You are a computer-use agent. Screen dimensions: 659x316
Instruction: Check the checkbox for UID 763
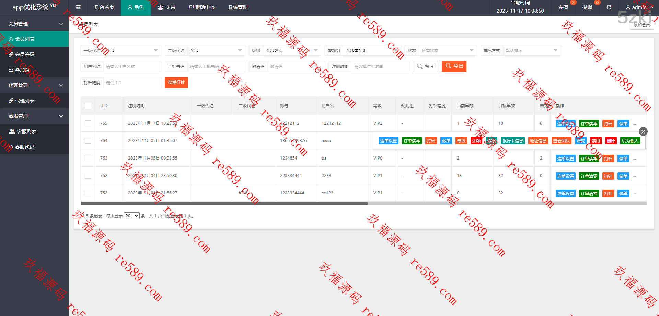point(88,158)
